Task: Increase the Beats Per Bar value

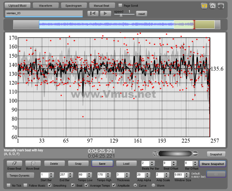Action: pyautogui.click(x=152, y=162)
